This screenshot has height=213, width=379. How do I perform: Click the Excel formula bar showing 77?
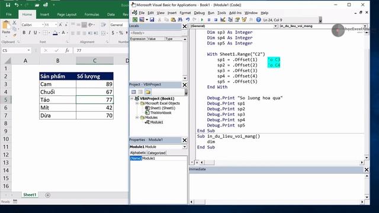101,50
